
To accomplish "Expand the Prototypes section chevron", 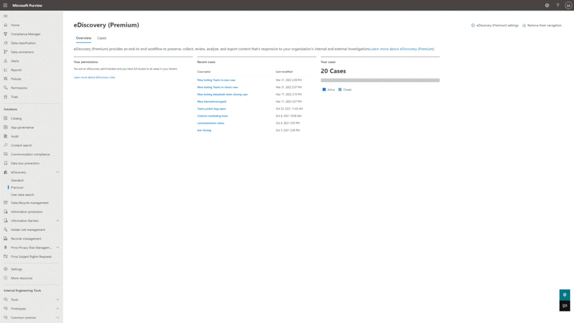I will click(x=57, y=309).
